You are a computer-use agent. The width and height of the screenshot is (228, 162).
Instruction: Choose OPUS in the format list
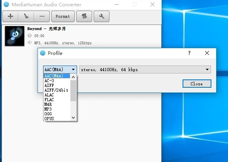click(x=57, y=119)
